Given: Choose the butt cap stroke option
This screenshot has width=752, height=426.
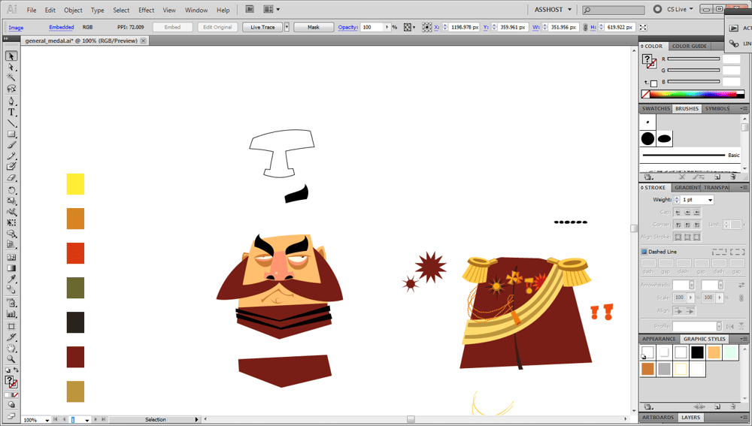Looking at the screenshot, I should 678,213.
